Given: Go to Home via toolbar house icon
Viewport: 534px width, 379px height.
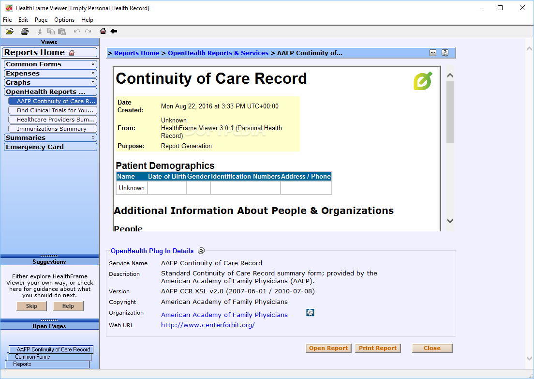Looking at the screenshot, I should coord(103,31).
